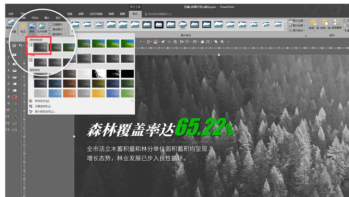Open the 图片效果 dropdown arrow

(x=305, y=25)
